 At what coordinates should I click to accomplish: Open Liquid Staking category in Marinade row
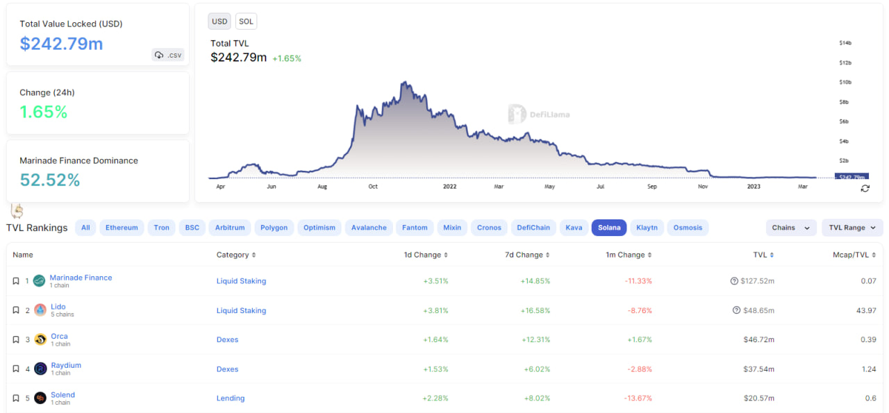(x=241, y=281)
